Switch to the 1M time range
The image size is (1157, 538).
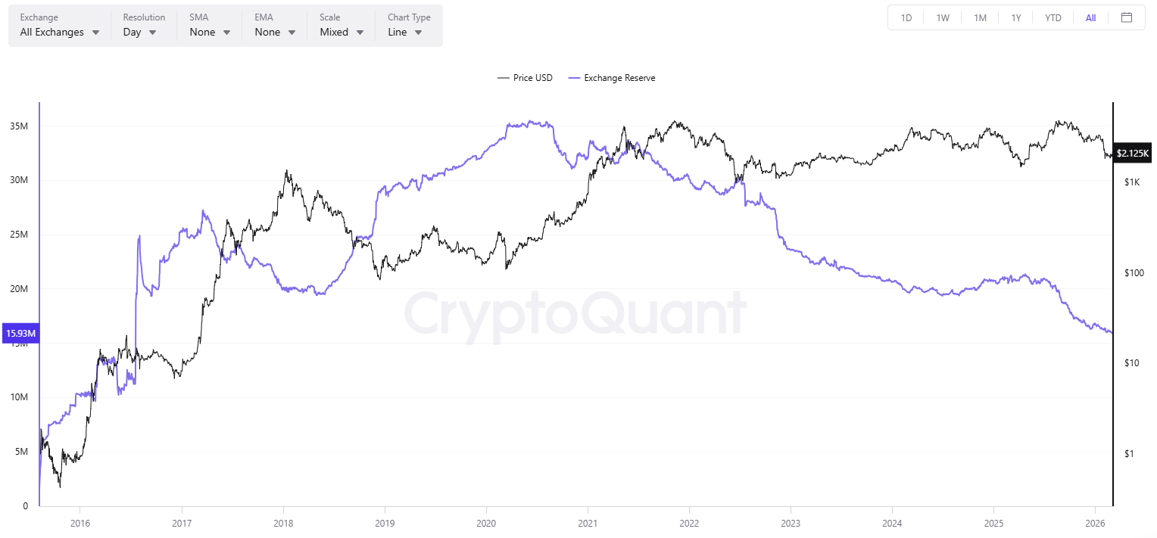980,17
